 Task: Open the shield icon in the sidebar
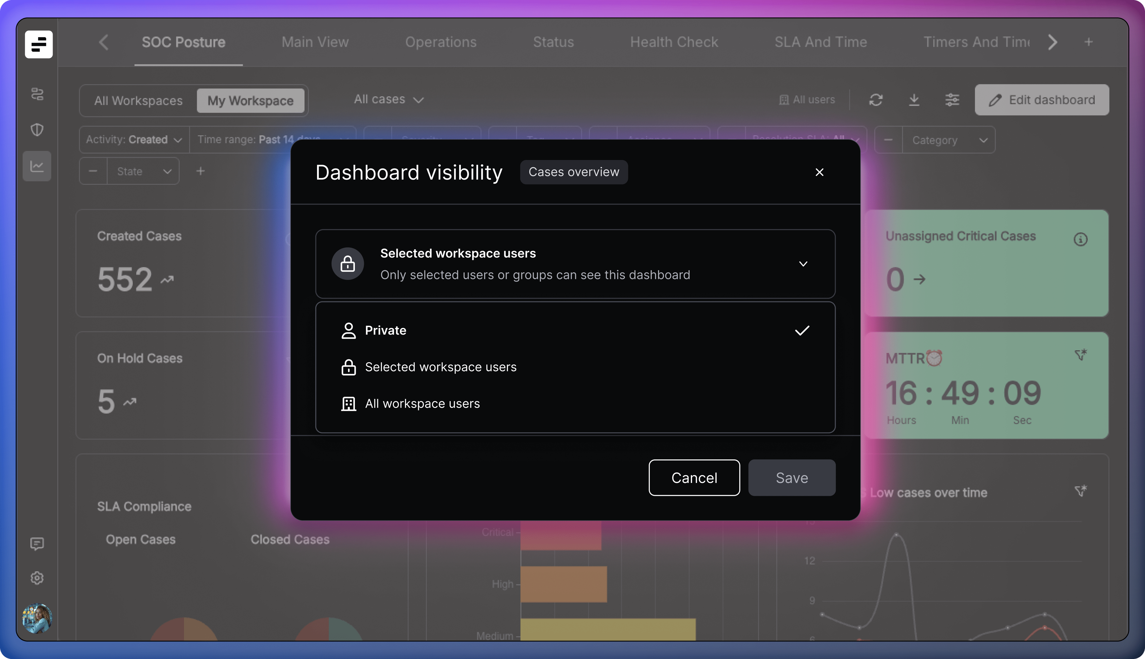tap(37, 130)
